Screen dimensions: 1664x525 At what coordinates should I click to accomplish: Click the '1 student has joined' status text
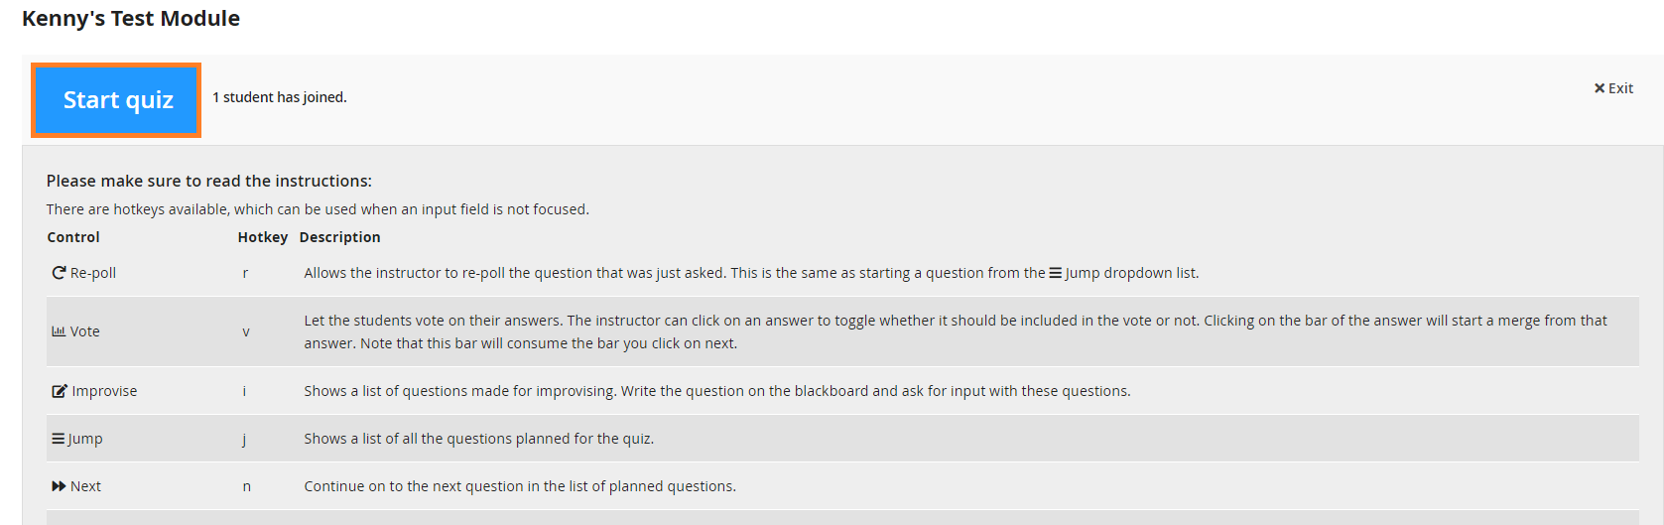[280, 97]
